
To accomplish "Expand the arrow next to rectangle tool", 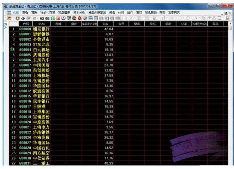I will tap(183, 18).
